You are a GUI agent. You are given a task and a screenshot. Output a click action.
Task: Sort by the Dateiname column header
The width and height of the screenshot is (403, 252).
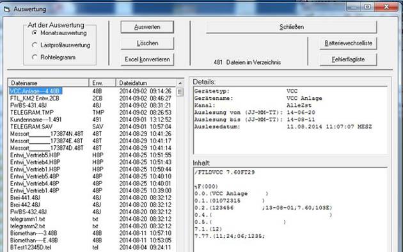pyautogui.click(x=49, y=83)
